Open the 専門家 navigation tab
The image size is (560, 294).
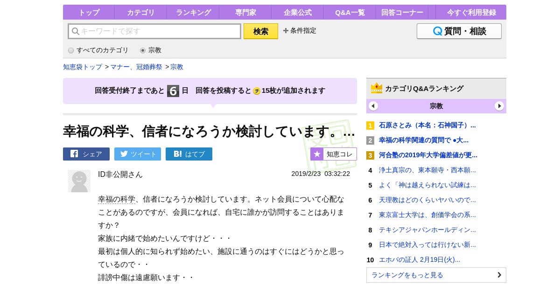pos(245,12)
